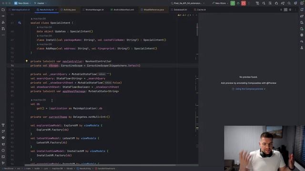Click the appSheetPackage variable name

[x=74, y=91]
